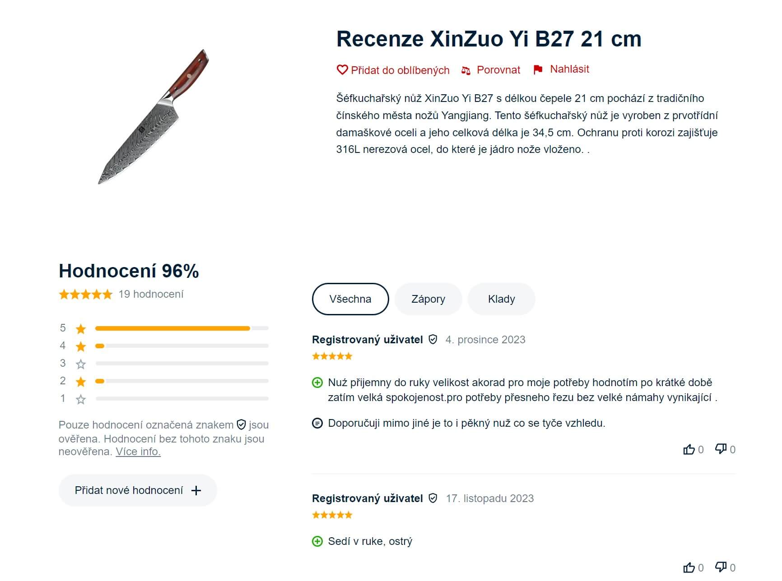Thumbs down the 4. prosince 2023 review
Image resolution: width=782 pixels, height=581 pixels.
click(721, 449)
